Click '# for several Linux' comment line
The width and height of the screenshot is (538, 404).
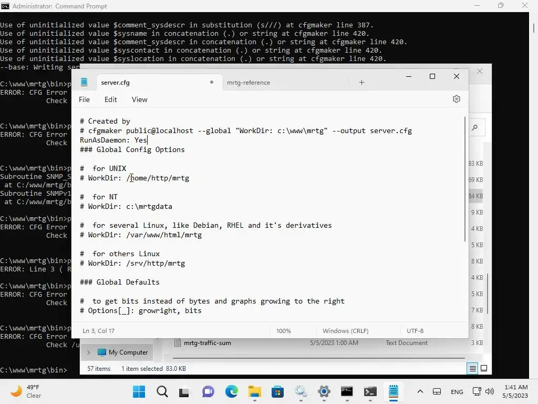206,226
